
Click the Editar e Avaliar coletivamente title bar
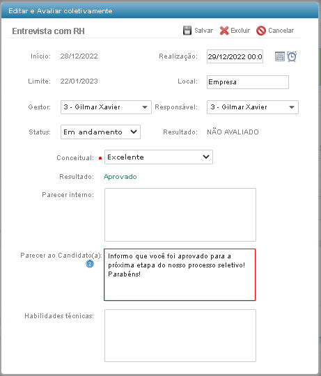coord(159,11)
